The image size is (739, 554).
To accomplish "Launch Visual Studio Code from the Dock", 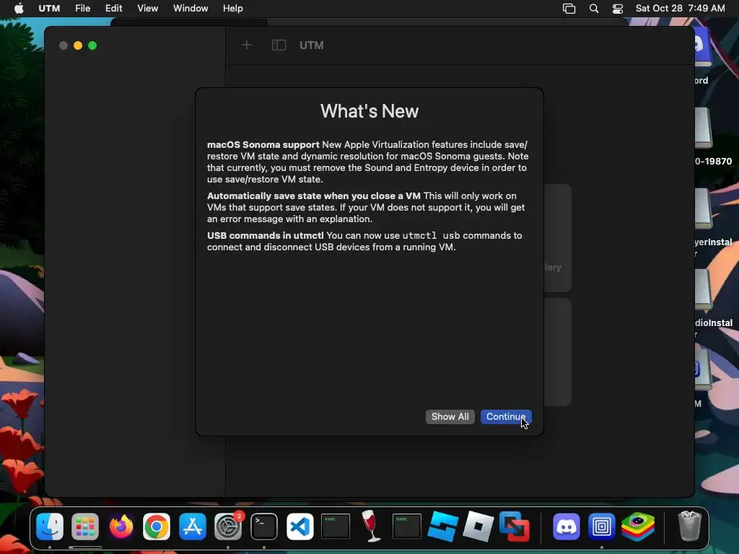I will [x=299, y=526].
